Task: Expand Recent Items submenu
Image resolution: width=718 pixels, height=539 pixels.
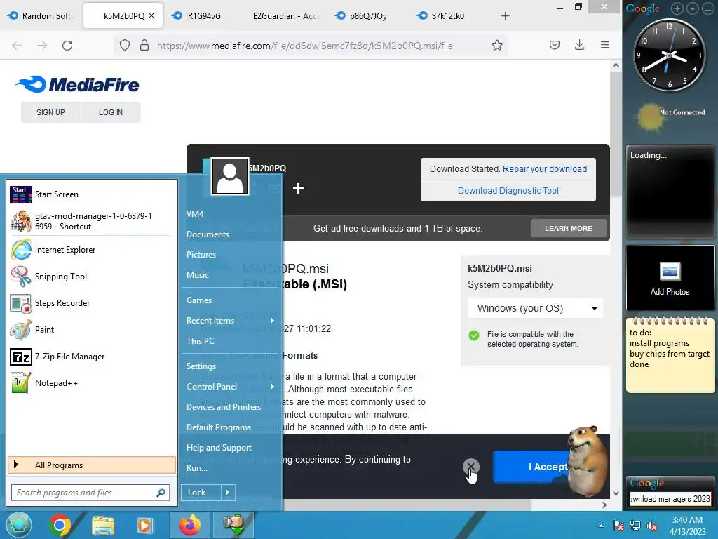Action: click(x=231, y=320)
